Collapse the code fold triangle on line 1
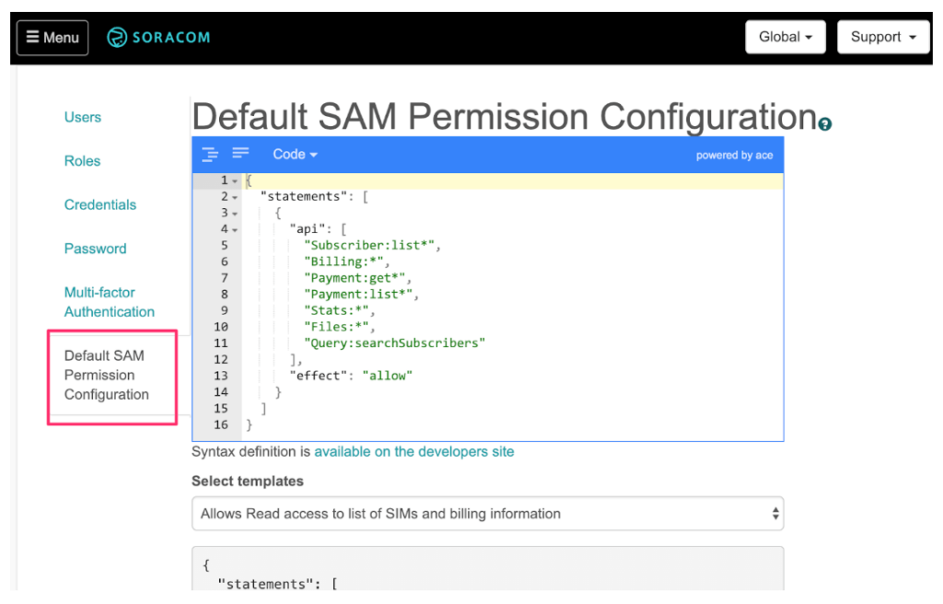943x604 pixels. pos(235,180)
